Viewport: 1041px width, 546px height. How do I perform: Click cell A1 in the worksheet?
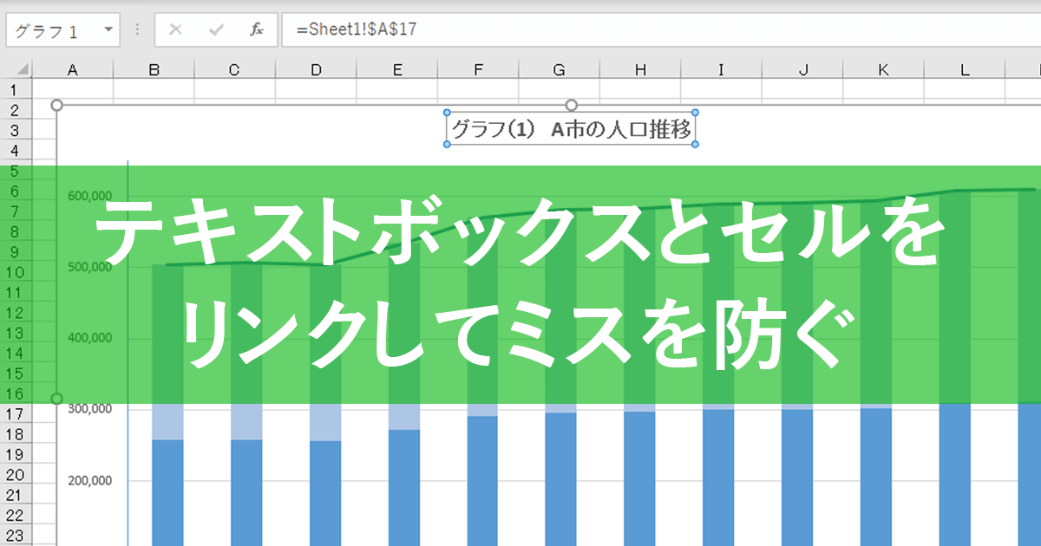point(73,90)
